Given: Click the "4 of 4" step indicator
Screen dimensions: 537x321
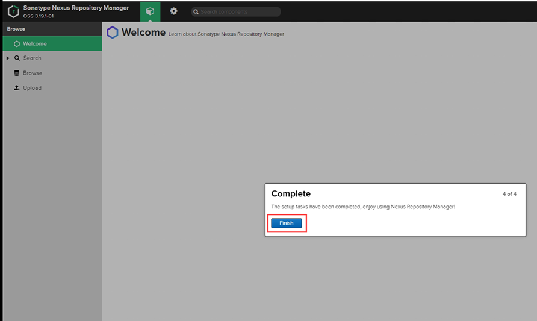Looking at the screenshot, I should coord(509,194).
